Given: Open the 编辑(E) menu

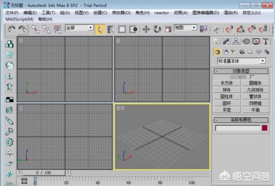Looking at the screenshot, I should 30,13.
